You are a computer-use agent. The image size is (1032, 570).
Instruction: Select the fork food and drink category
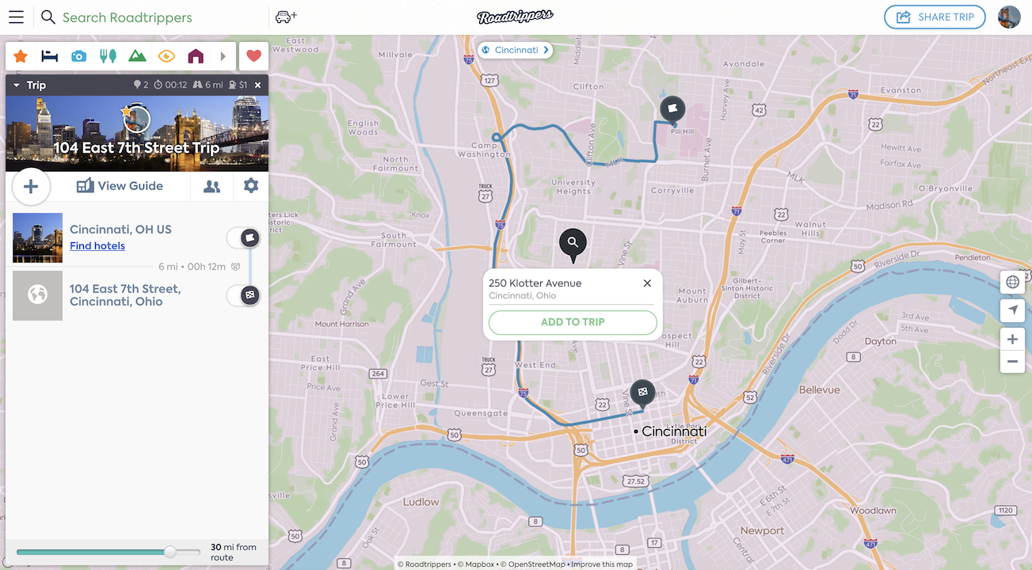click(x=108, y=56)
